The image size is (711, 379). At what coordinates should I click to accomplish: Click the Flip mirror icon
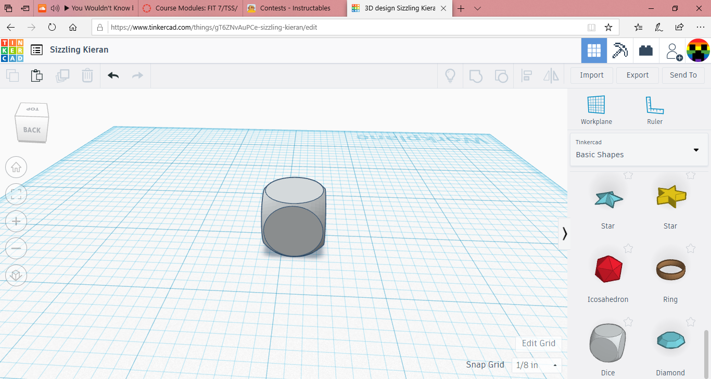click(551, 75)
